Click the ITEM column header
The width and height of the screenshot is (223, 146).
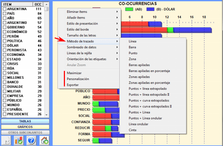[x=17, y=4]
